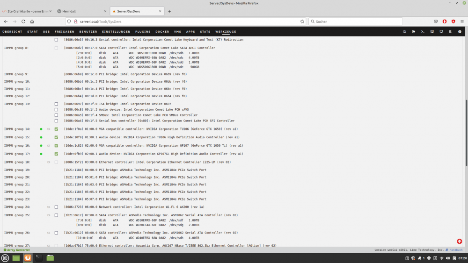Open the VMS menu item
The width and height of the screenshot is (468, 263).
(177, 32)
